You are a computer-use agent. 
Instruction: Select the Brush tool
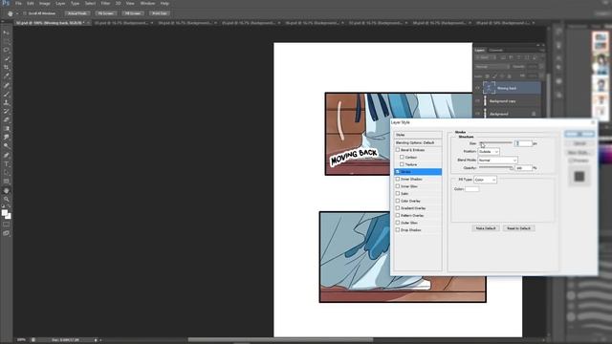(x=7, y=94)
